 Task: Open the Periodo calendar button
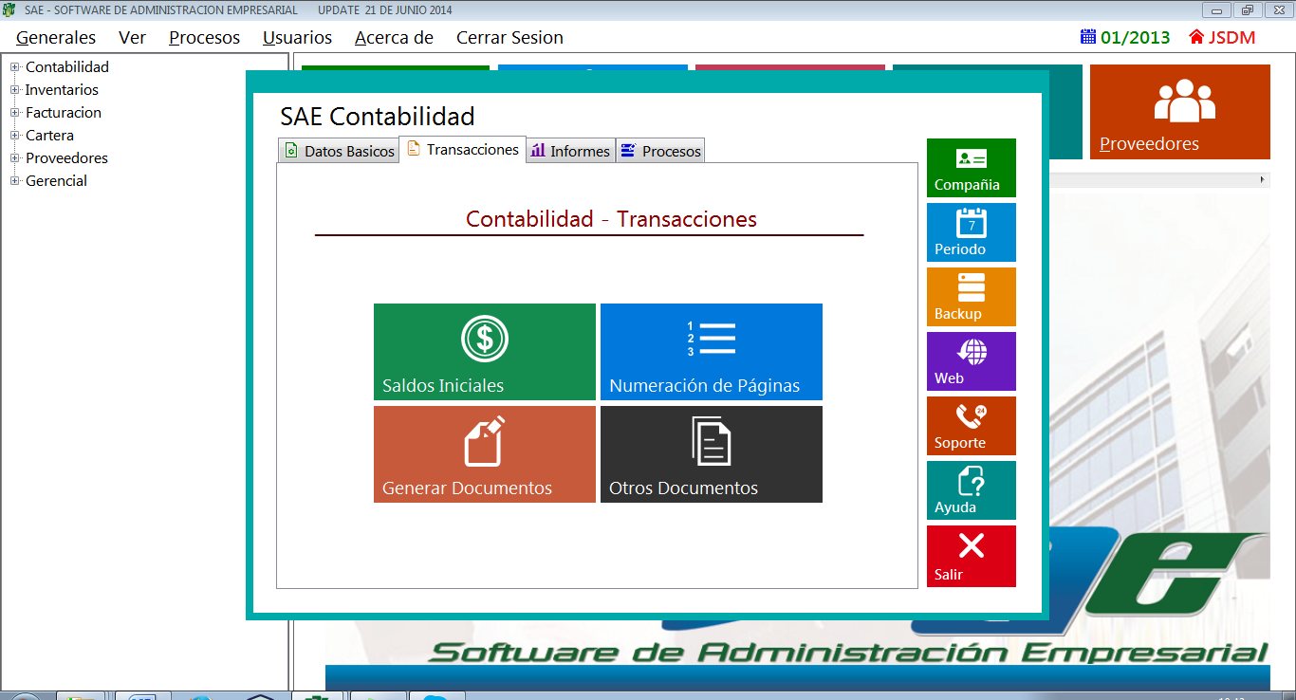[972, 232]
